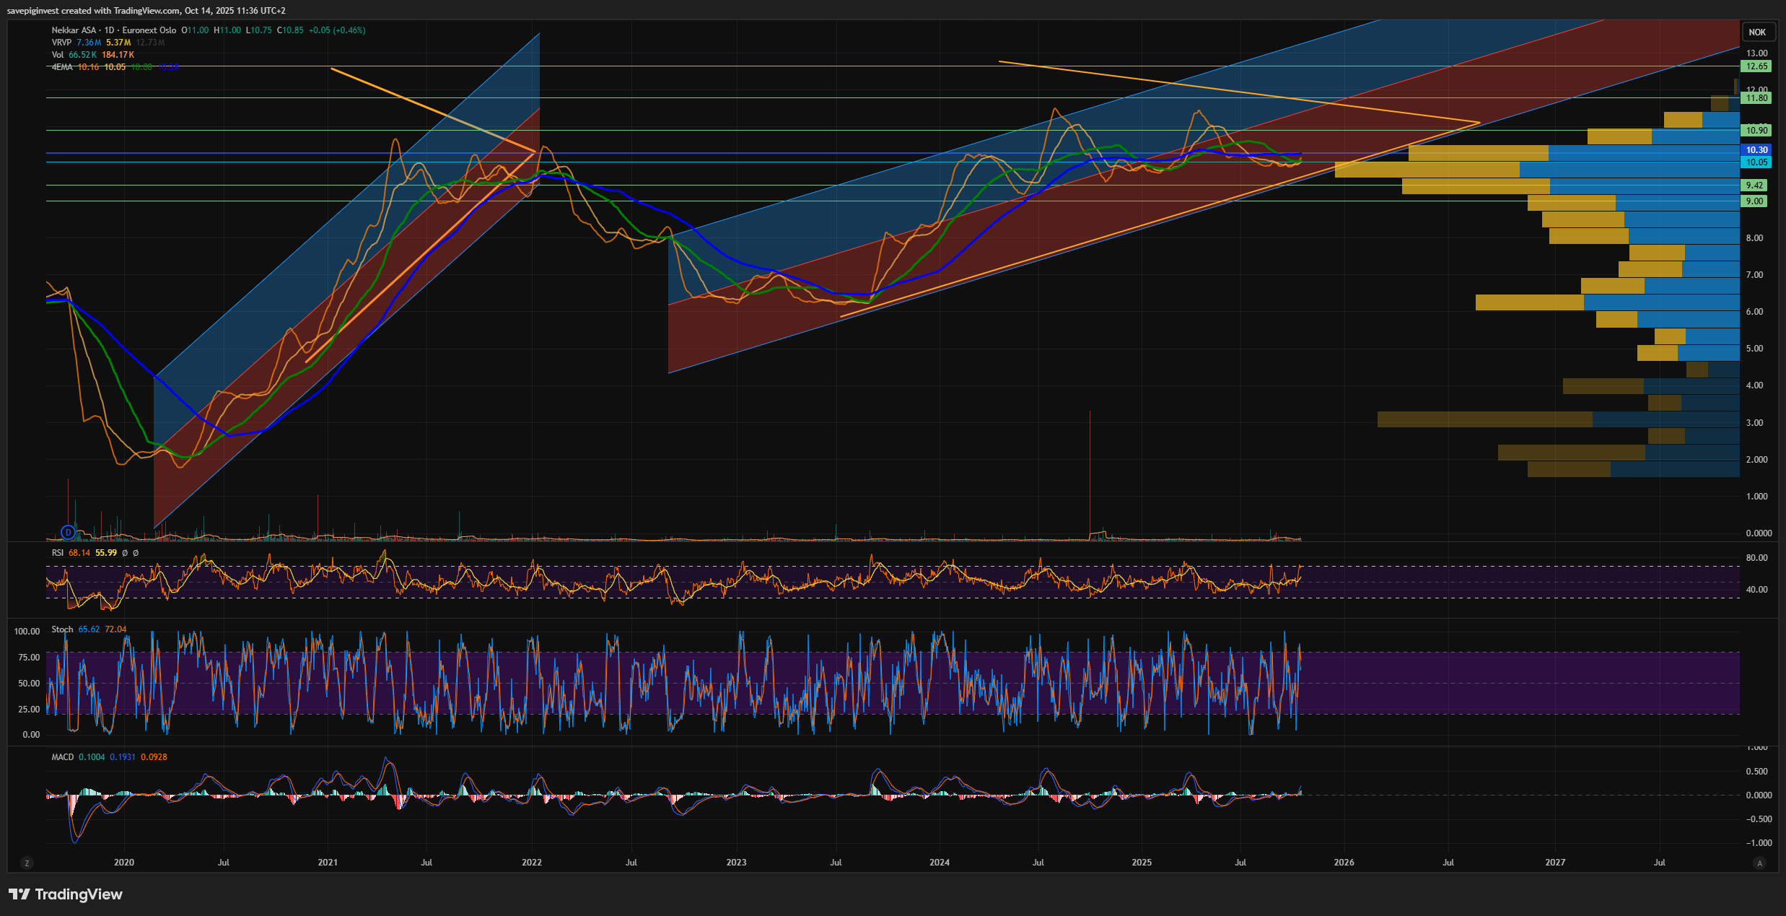Click the RSI indicator label
Image resolution: width=1786 pixels, height=916 pixels.
click(x=58, y=553)
